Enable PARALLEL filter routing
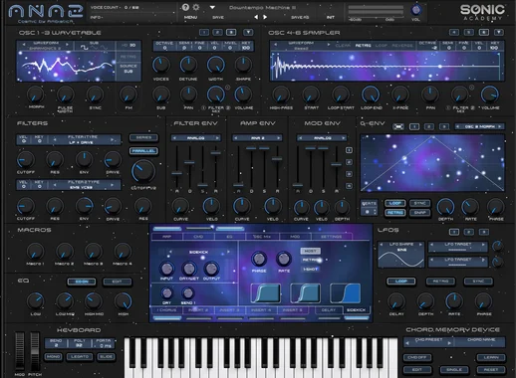 [x=143, y=151]
